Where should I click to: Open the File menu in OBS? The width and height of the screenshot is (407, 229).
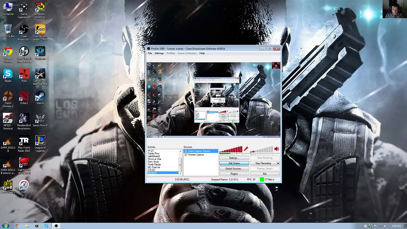click(150, 53)
